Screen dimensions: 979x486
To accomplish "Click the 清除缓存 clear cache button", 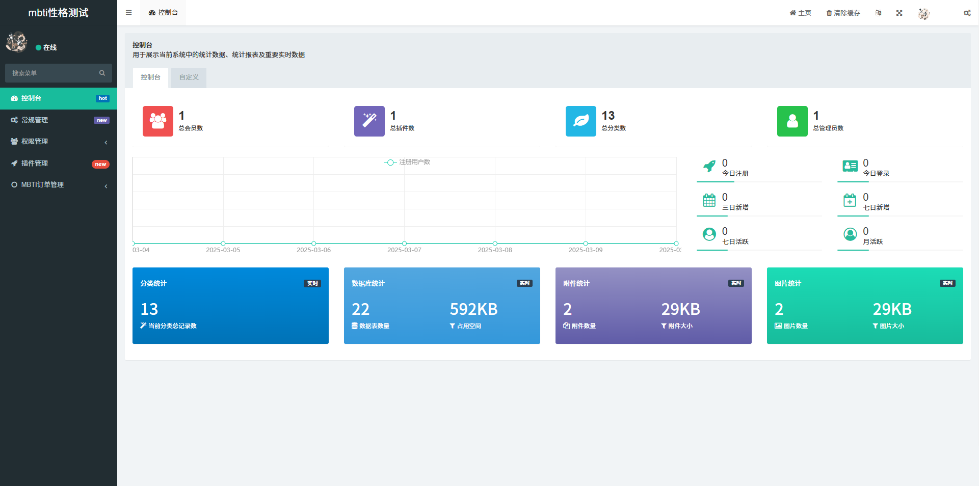I will coord(843,13).
